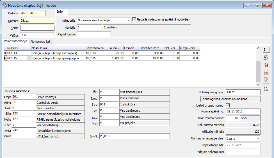Click the 350.00 Jaunā vērtība cell
Screen dimensions: 274x158
pyautogui.click(x=116, y=53)
